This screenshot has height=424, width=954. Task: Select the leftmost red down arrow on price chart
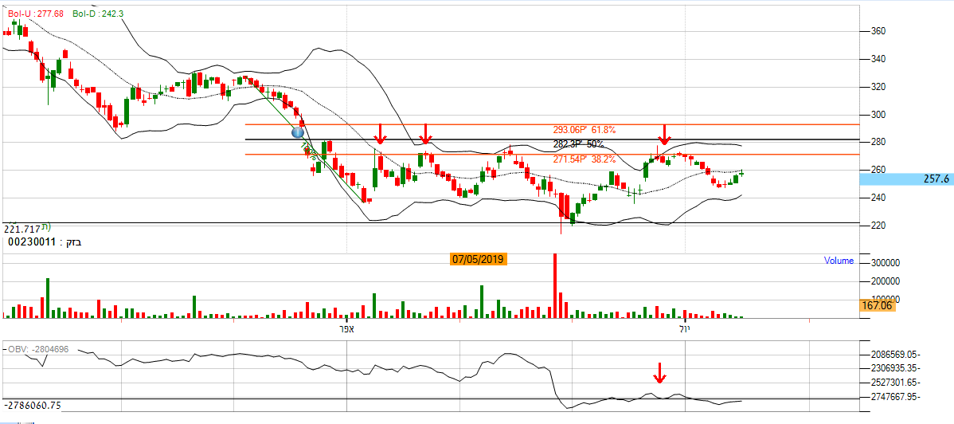[381, 134]
